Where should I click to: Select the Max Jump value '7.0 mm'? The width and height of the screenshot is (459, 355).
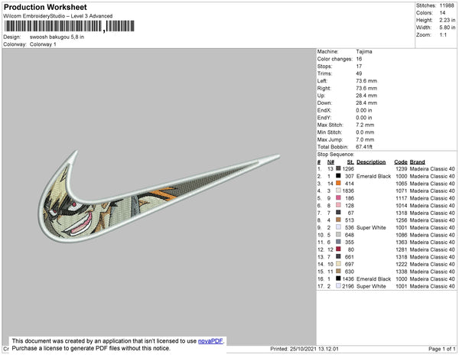pyautogui.click(x=365, y=139)
